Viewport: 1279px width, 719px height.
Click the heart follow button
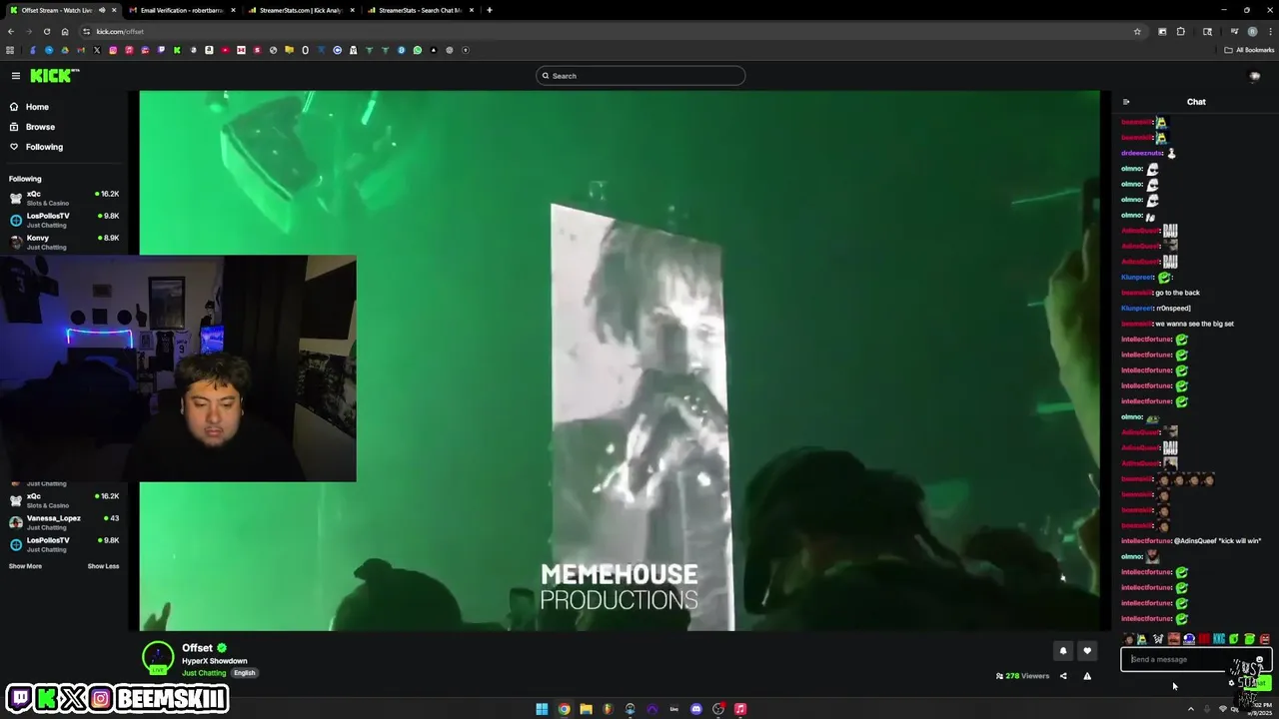coord(1087,651)
